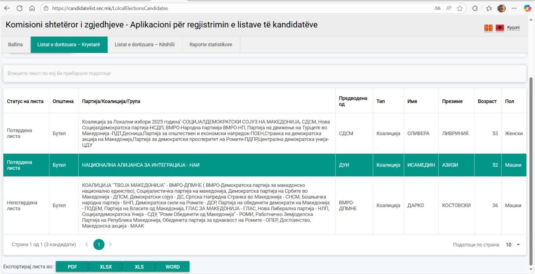Open browser settings and more menu
535x274 pixels.
(x=514, y=8)
